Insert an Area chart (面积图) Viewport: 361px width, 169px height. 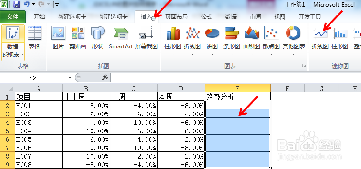252,38
